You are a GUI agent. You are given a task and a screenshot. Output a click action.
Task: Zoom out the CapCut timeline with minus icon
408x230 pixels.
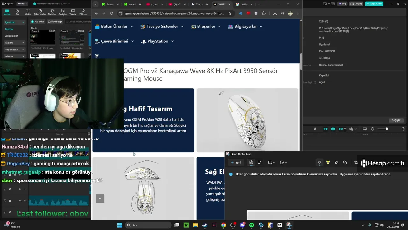point(373,129)
